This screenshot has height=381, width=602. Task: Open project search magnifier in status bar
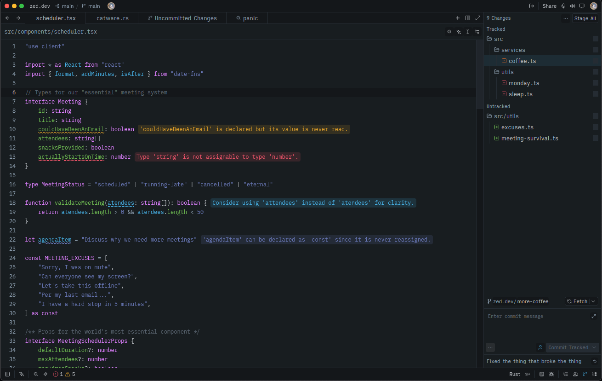point(36,374)
